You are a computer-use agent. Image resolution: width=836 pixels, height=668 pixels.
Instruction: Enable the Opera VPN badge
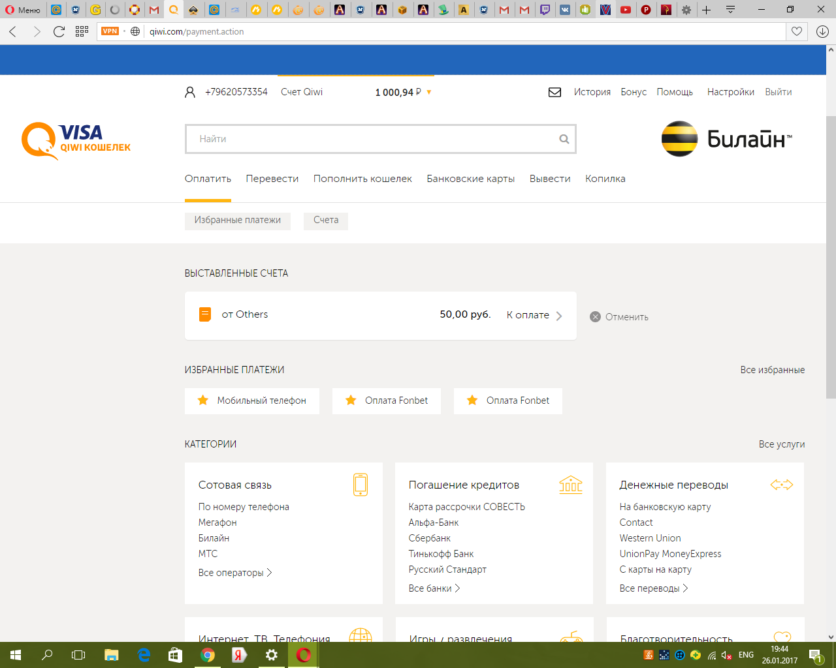coord(110,31)
